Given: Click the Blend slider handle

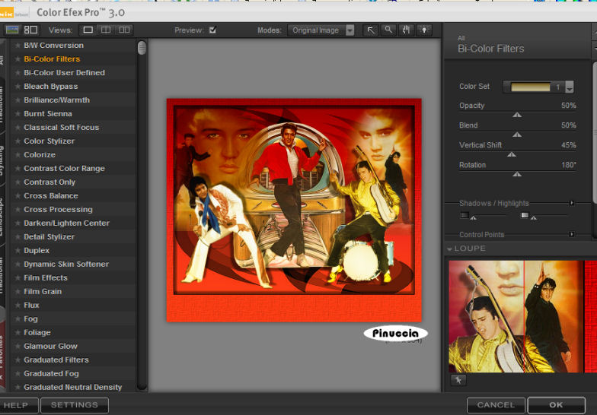Looking at the screenshot, I should (517, 135).
